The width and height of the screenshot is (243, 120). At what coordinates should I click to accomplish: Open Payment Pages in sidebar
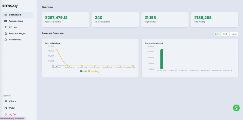[x=18, y=33]
